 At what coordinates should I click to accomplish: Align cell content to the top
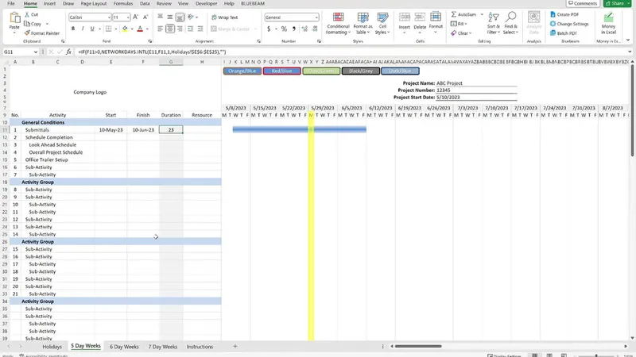(x=161, y=17)
